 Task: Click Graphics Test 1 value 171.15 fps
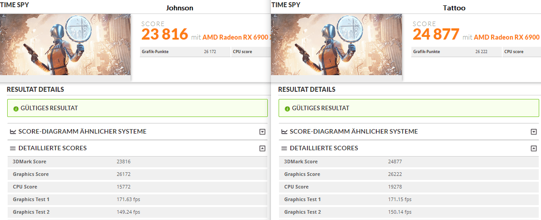pos(400,199)
